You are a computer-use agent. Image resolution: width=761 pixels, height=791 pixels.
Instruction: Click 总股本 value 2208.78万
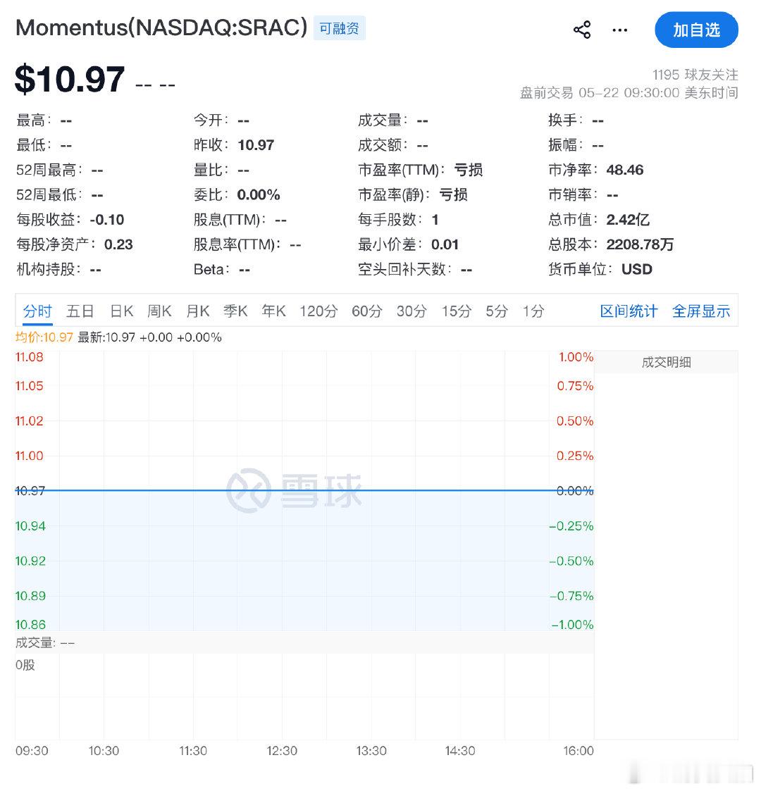pyautogui.click(x=640, y=244)
